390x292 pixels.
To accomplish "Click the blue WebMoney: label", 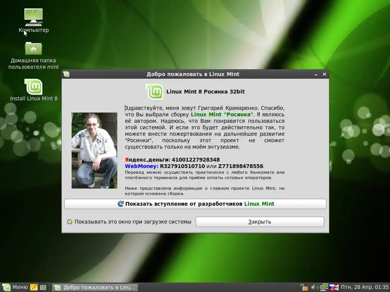I will coord(142,166).
